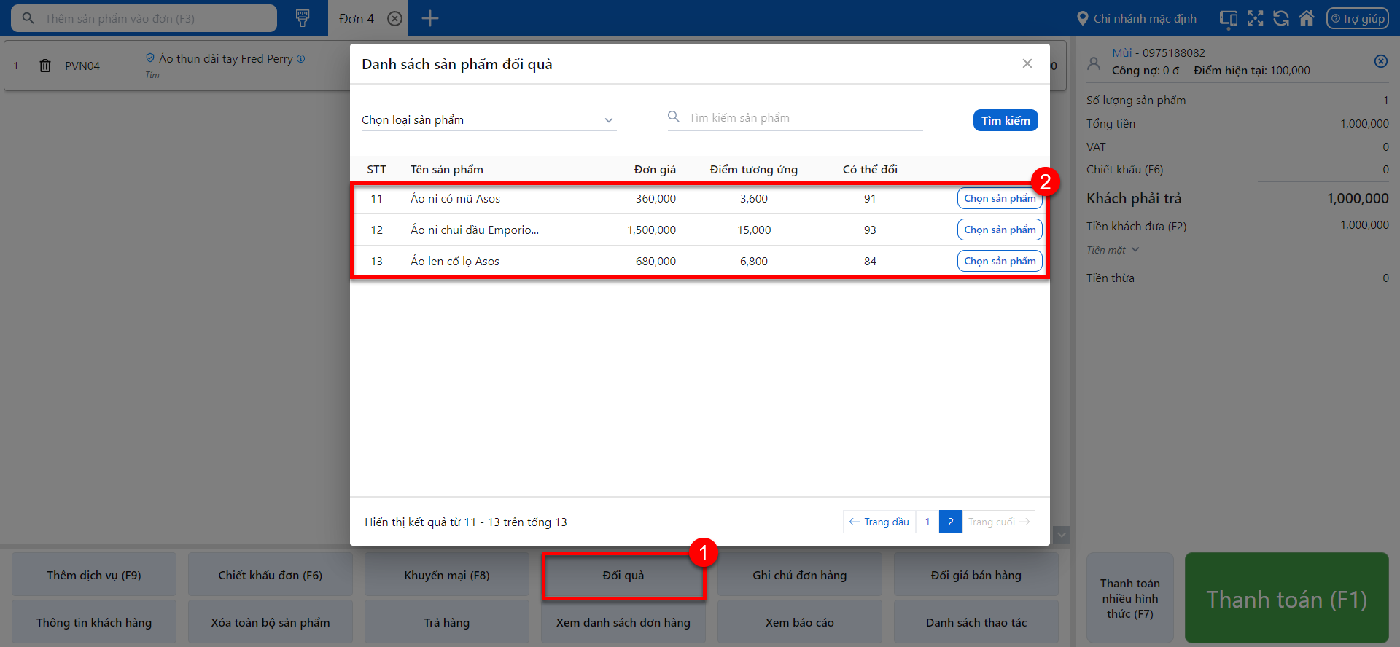Screen dimensions: 1400x647
Task: Close the Đơn 4 order tab
Action: (x=394, y=19)
